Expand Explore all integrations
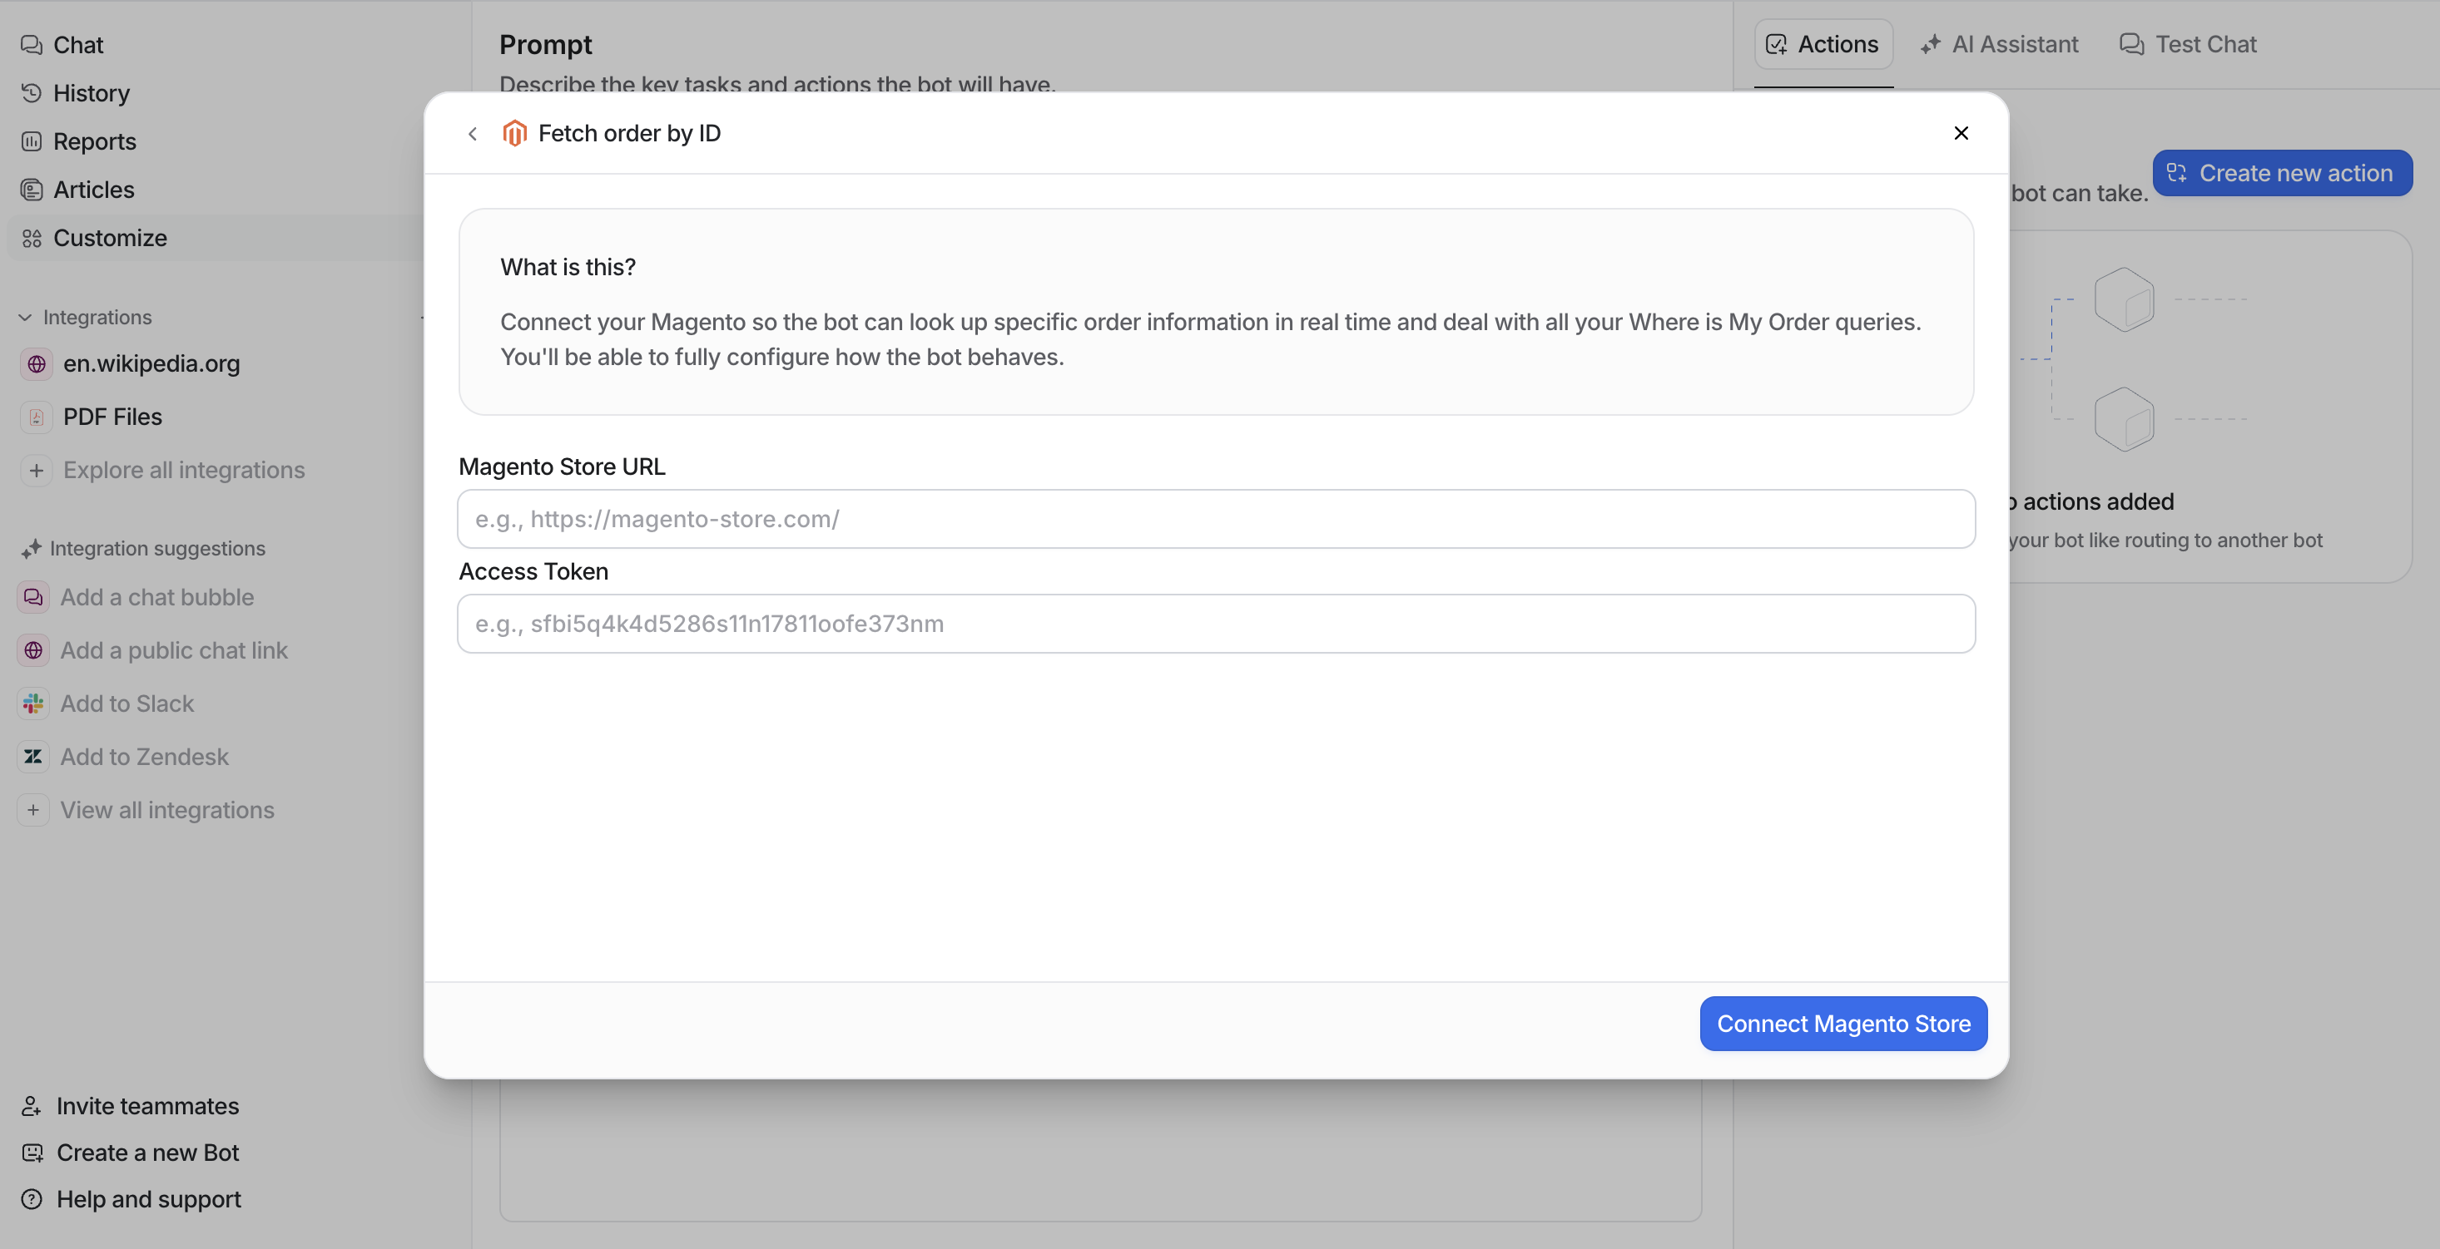This screenshot has height=1249, width=2440. pyautogui.click(x=183, y=469)
